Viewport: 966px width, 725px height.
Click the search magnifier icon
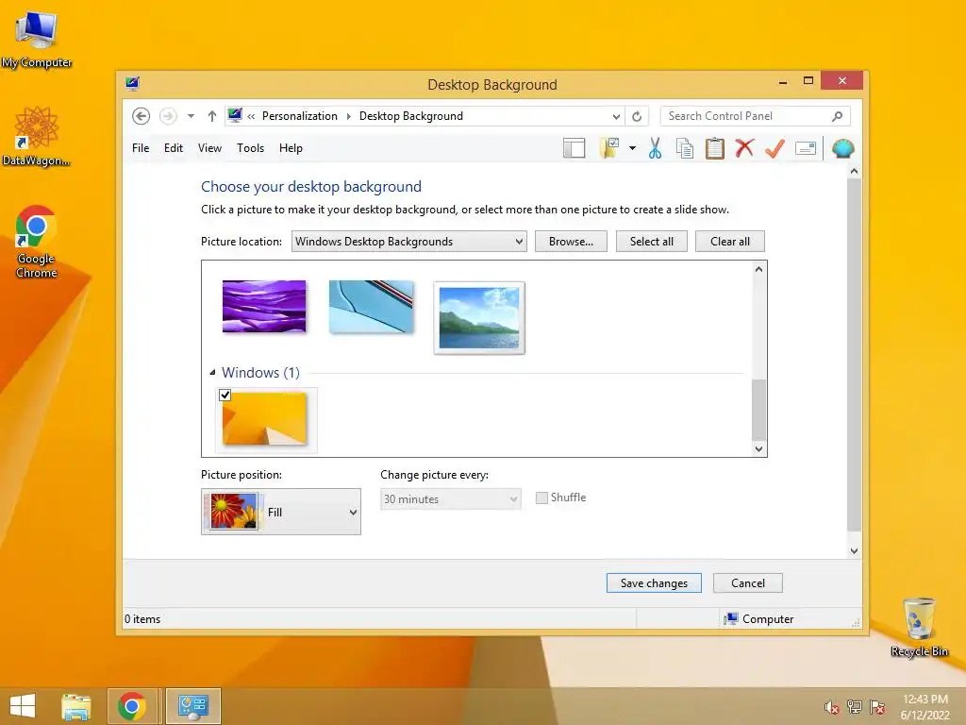pos(838,116)
